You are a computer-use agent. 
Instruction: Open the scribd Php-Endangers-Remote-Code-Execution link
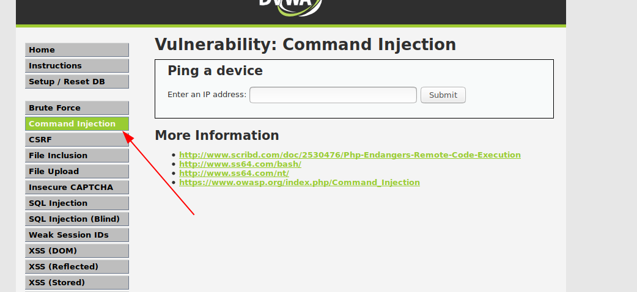pos(350,155)
